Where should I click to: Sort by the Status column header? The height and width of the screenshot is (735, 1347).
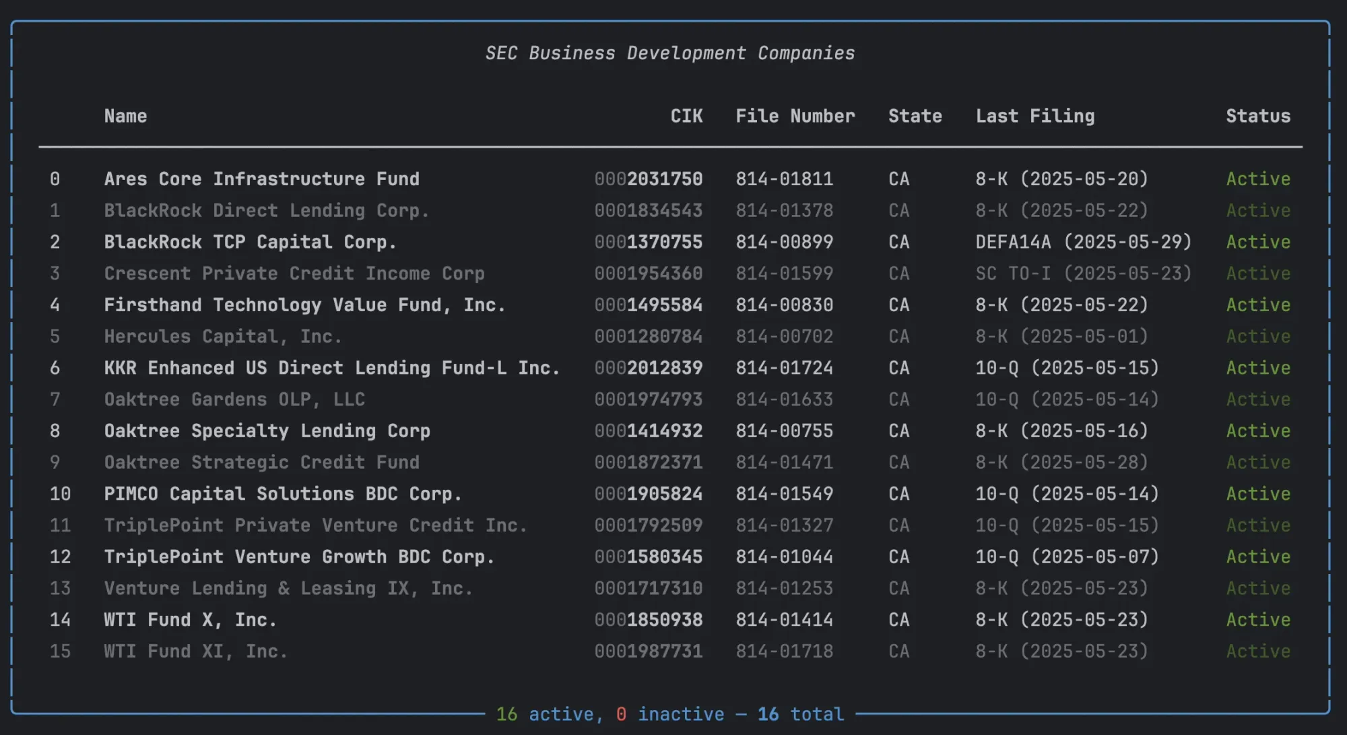[1257, 115]
